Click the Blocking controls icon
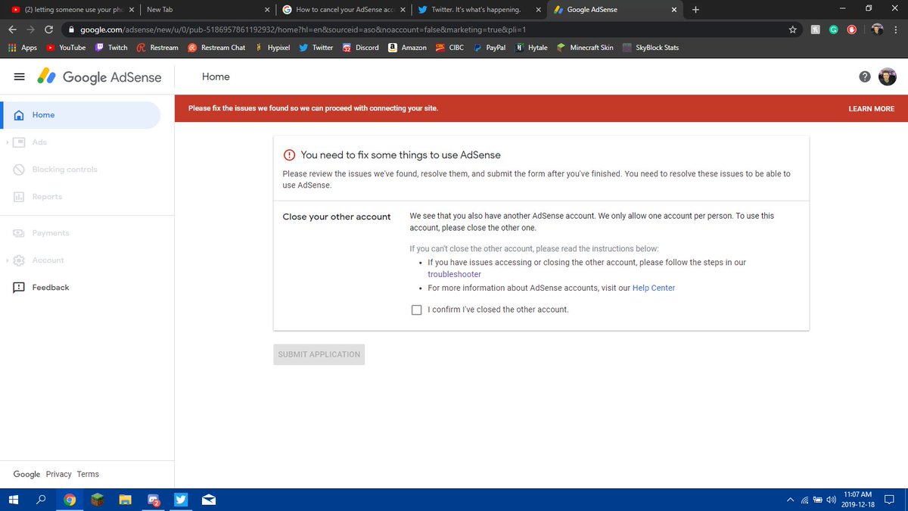 coord(20,170)
